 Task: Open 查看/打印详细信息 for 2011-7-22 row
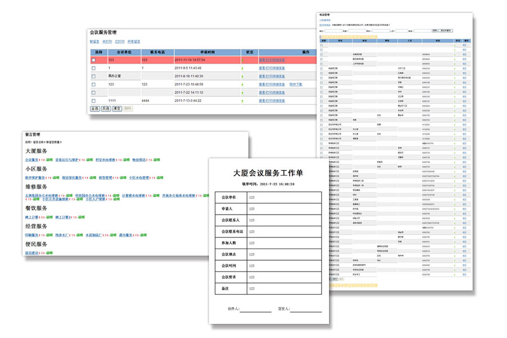[272, 92]
